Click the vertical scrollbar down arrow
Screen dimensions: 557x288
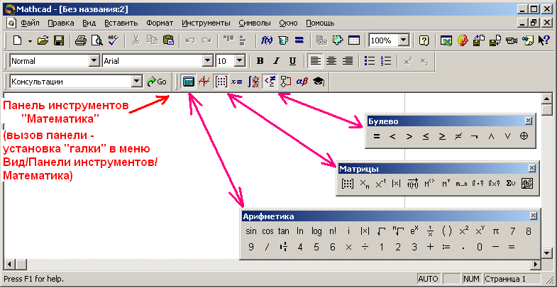point(547,253)
